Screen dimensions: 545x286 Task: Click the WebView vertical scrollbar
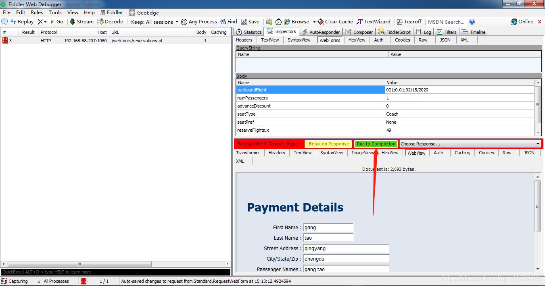pos(538,223)
